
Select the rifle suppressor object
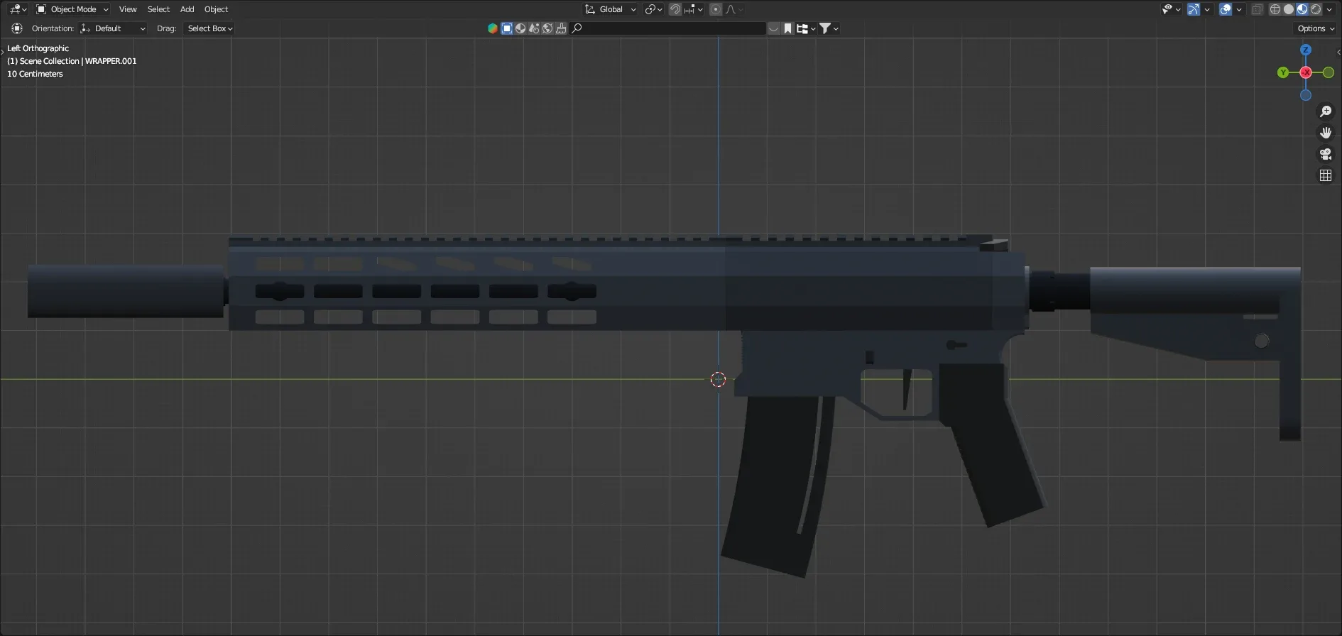click(126, 292)
